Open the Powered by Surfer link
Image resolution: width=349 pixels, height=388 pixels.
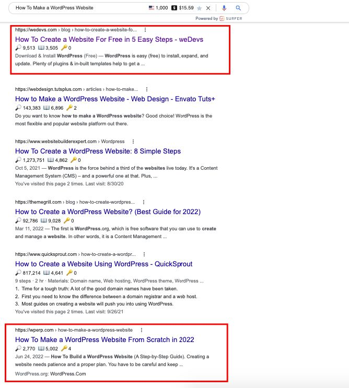point(219,18)
